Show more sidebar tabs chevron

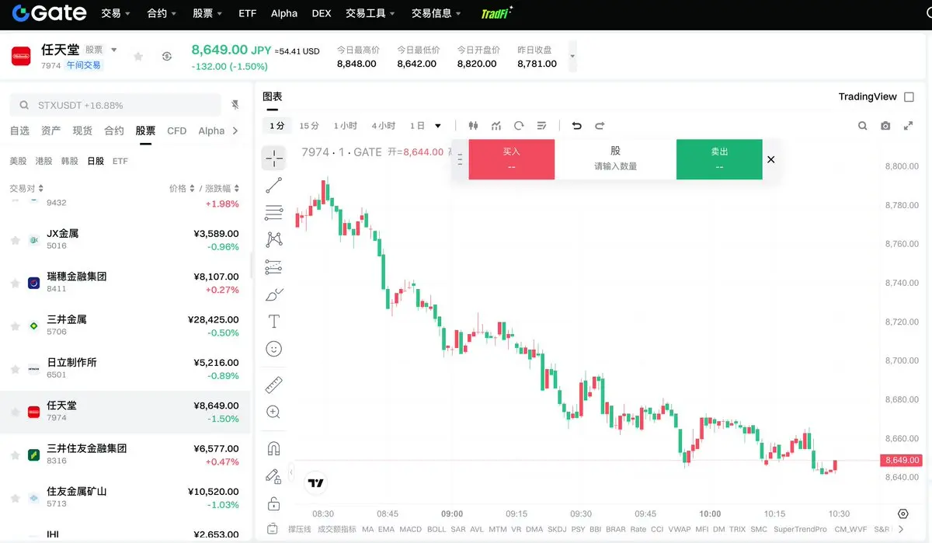click(x=235, y=131)
